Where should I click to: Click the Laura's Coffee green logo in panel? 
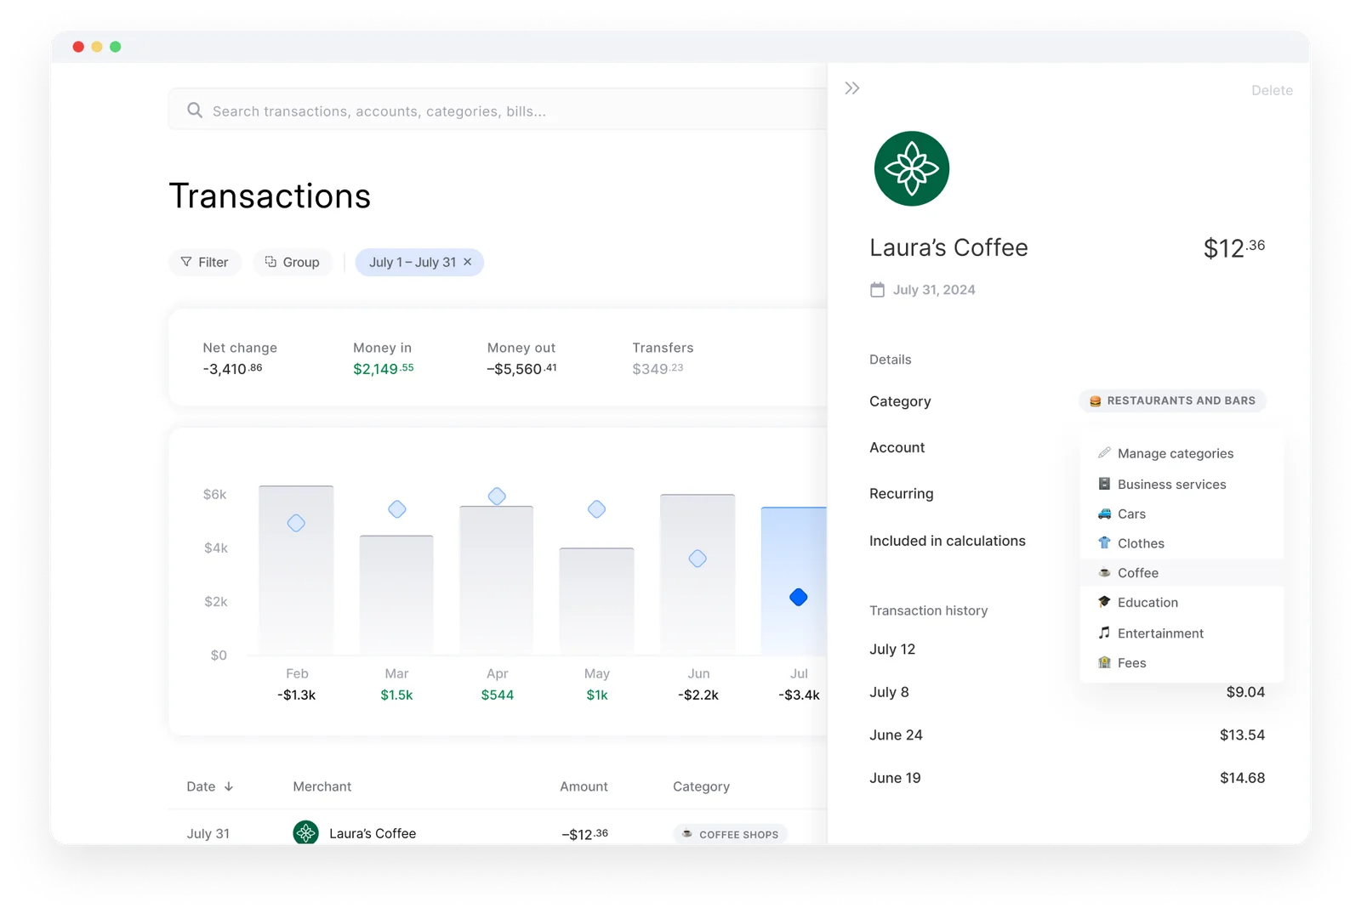(911, 168)
